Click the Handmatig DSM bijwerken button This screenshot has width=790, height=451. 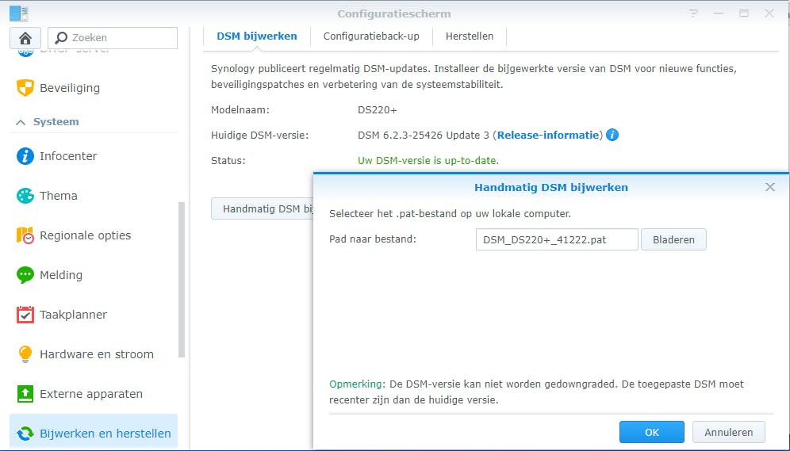[x=262, y=208]
